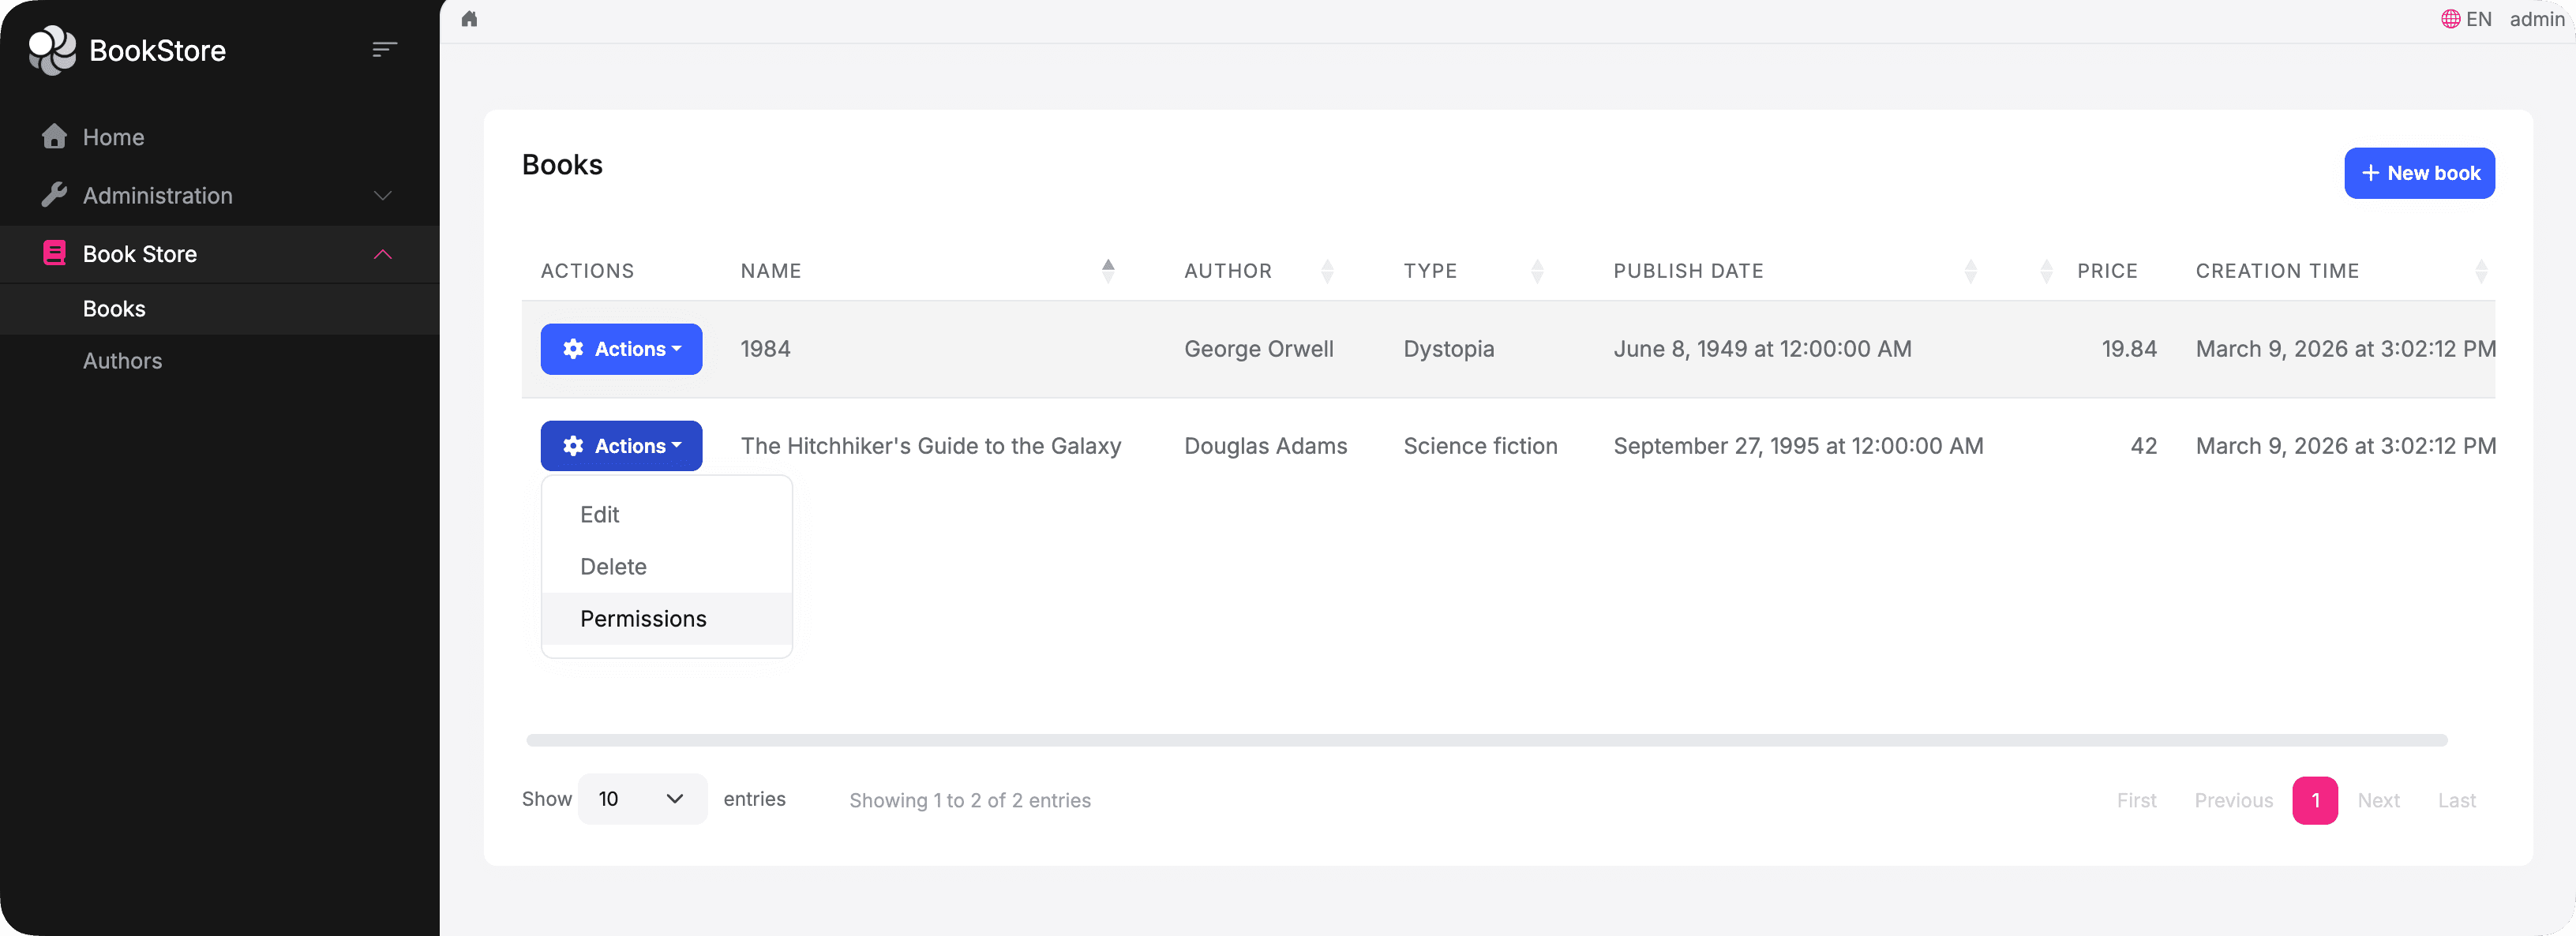Click the pink Book Store icon
Viewport: 2576px width, 936px height.
pos(54,253)
